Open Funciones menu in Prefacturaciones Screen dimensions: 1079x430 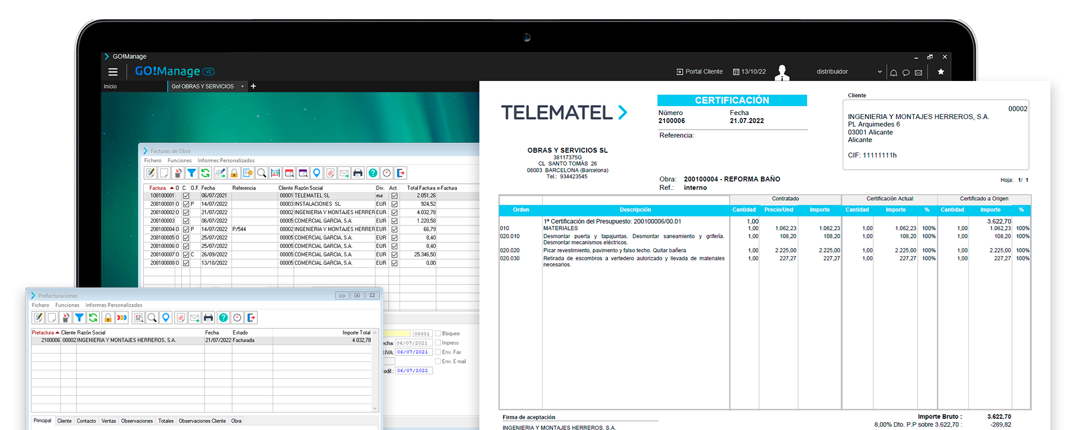[x=67, y=305]
